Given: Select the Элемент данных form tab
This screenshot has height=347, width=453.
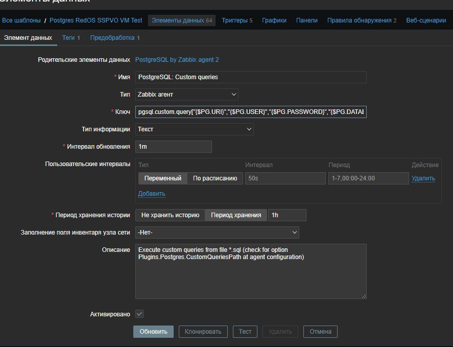Looking at the screenshot, I should 28,38.
